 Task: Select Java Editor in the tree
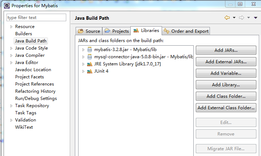[27, 63]
